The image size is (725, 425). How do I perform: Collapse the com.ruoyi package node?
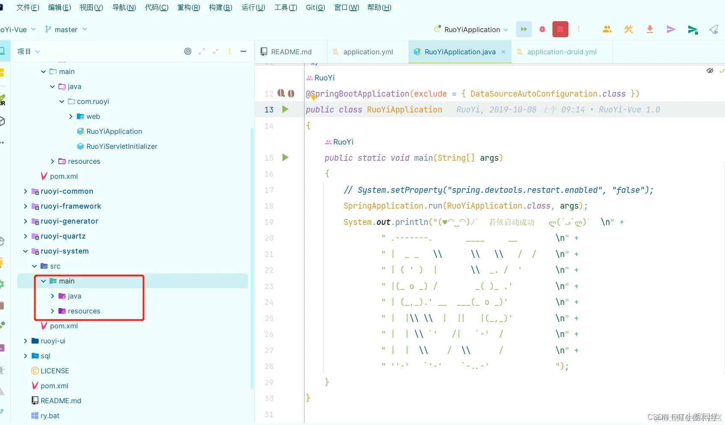pyautogui.click(x=62, y=101)
